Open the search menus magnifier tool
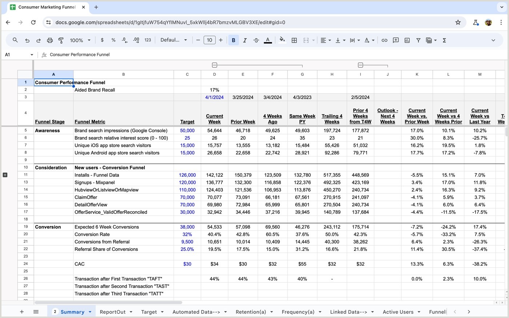 tap(15, 40)
